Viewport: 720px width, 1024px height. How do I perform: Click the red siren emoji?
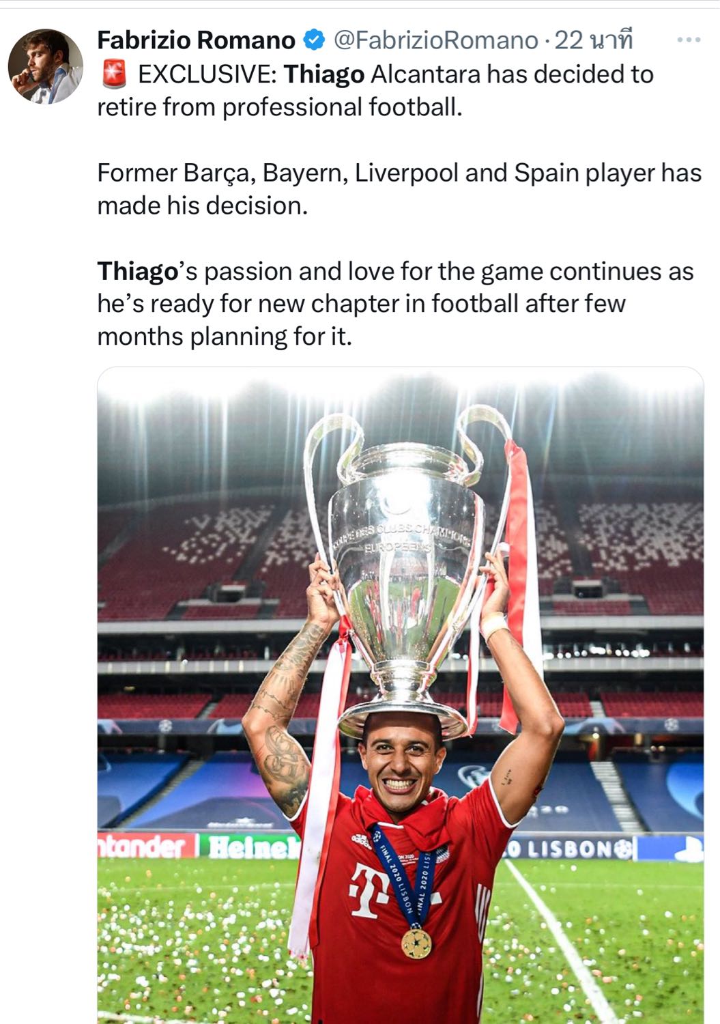113,74
